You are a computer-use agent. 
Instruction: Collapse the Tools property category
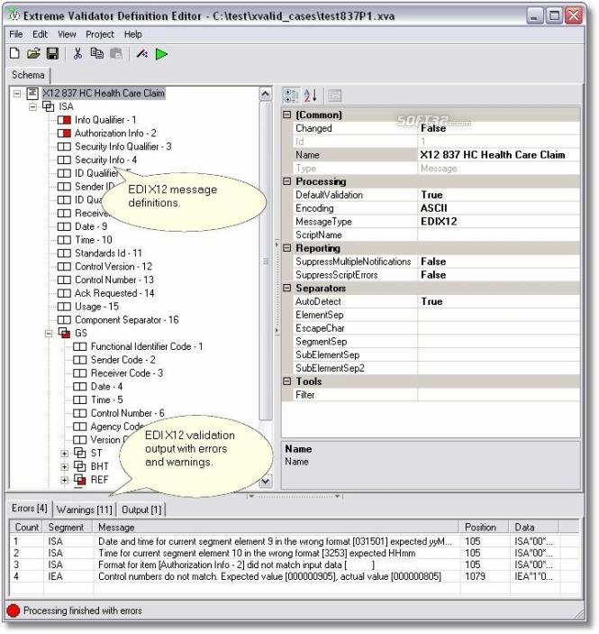click(x=286, y=381)
